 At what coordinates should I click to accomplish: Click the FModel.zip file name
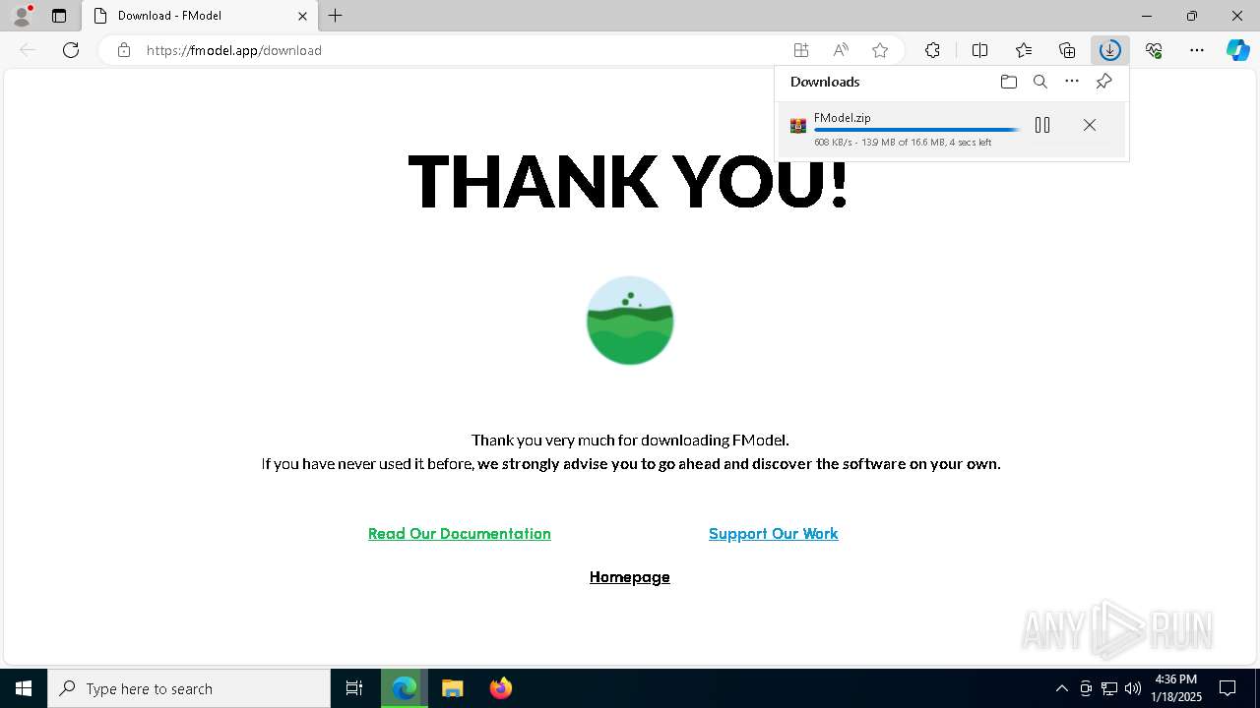pos(843,118)
